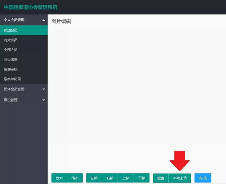Open the 添加会员 menu item
This screenshot has width=226, height=184.
pos(24,30)
